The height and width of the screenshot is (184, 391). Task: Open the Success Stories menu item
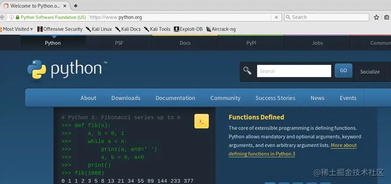point(275,98)
